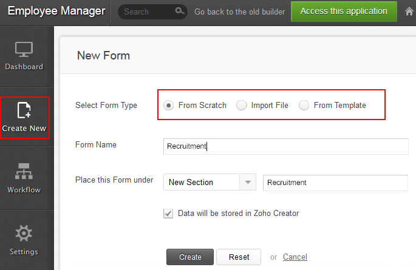Click the Create New document icon
This screenshot has width=416, height=270.
click(24, 110)
